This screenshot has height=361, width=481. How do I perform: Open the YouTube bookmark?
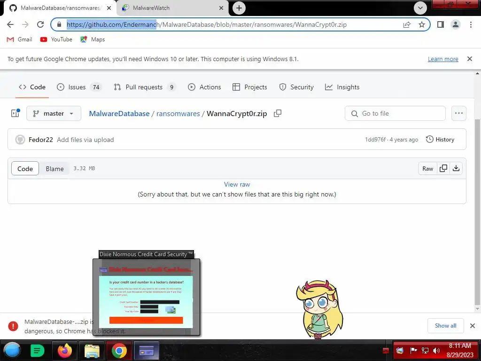tap(56, 39)
